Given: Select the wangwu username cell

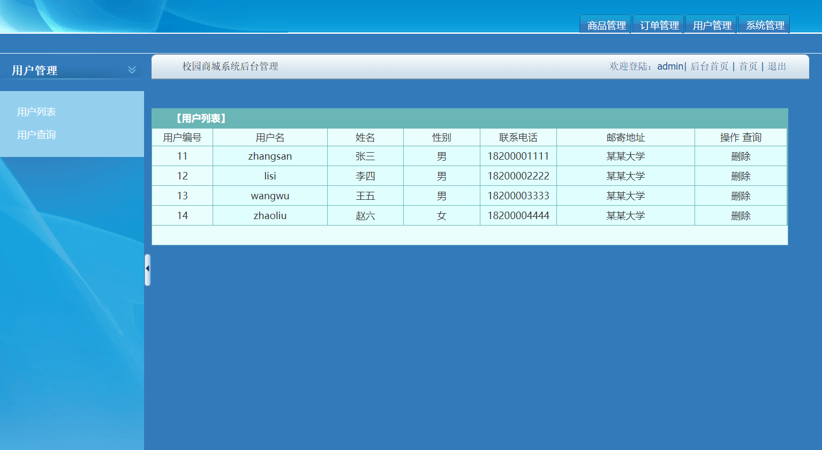Looking at the screenshot, I should tap(270, 196).
